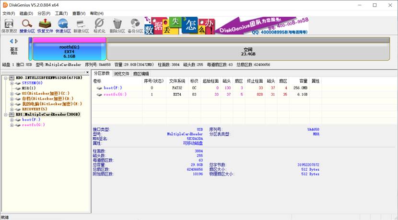Open the File (文件) menu
Viewport: 398px width, 220px height.
(x=9, y=13)
